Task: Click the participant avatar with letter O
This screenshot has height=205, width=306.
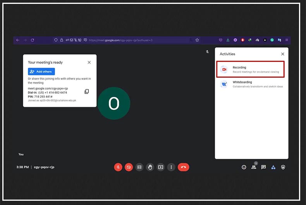Action: [x=114, y=103]
